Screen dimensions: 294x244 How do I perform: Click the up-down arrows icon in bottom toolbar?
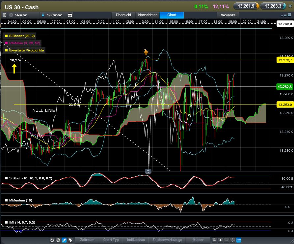pos(70,240)
